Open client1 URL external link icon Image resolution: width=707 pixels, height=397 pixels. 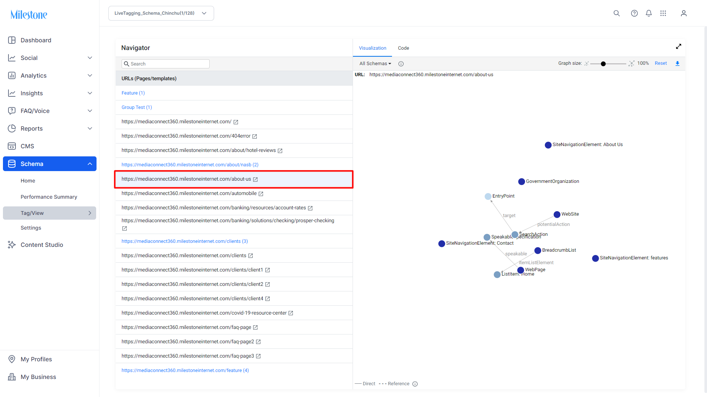pos(267,270)
